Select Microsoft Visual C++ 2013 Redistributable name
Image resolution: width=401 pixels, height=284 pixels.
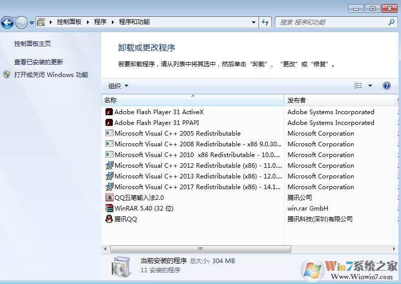point(198,176)
